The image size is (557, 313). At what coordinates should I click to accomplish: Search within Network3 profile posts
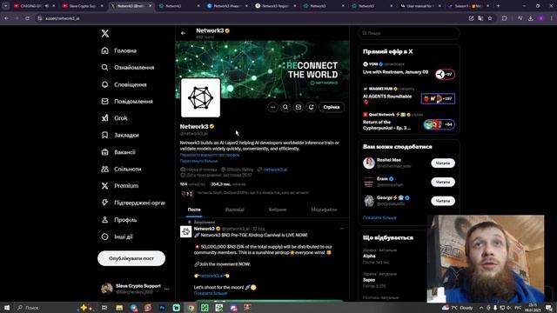[285, 107]
